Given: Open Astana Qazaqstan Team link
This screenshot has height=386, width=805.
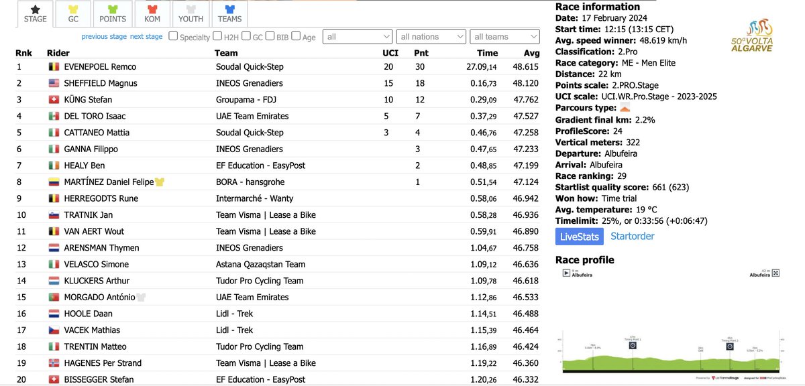Looking at the screenshot, I should [x=260, y=265].
